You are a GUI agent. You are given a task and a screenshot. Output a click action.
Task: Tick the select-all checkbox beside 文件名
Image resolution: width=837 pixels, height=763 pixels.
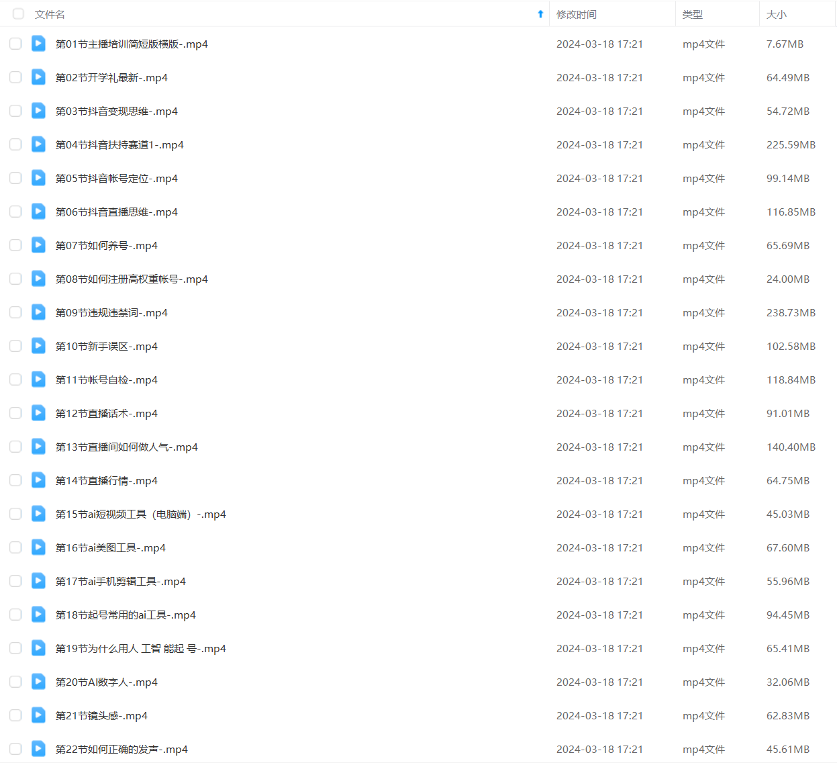(18, 13)
